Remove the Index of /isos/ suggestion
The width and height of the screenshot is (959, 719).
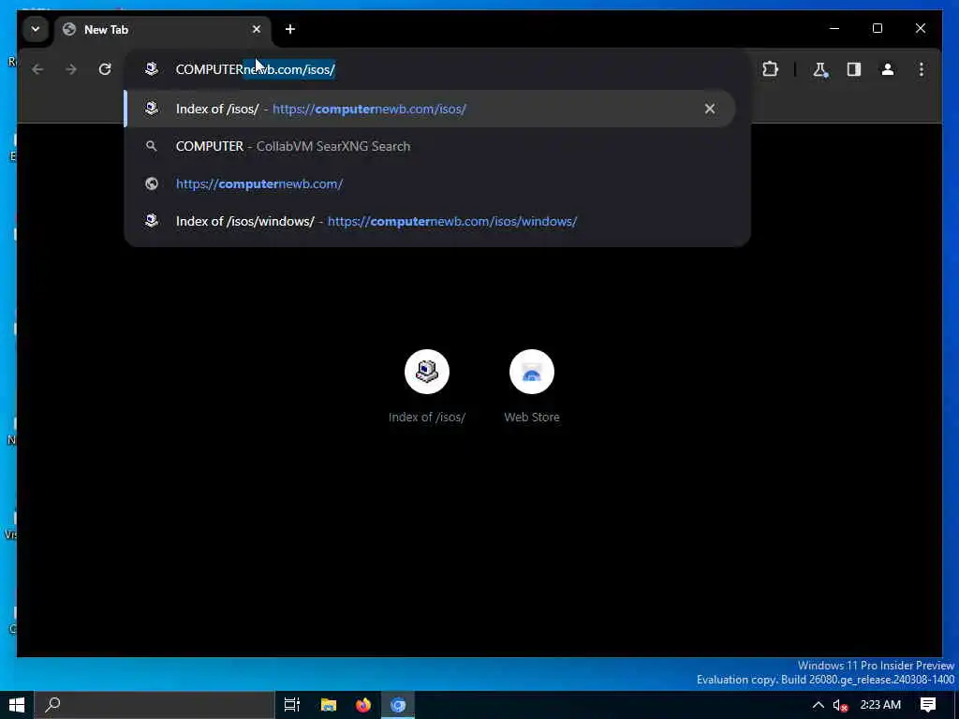[x=710, y=109]
